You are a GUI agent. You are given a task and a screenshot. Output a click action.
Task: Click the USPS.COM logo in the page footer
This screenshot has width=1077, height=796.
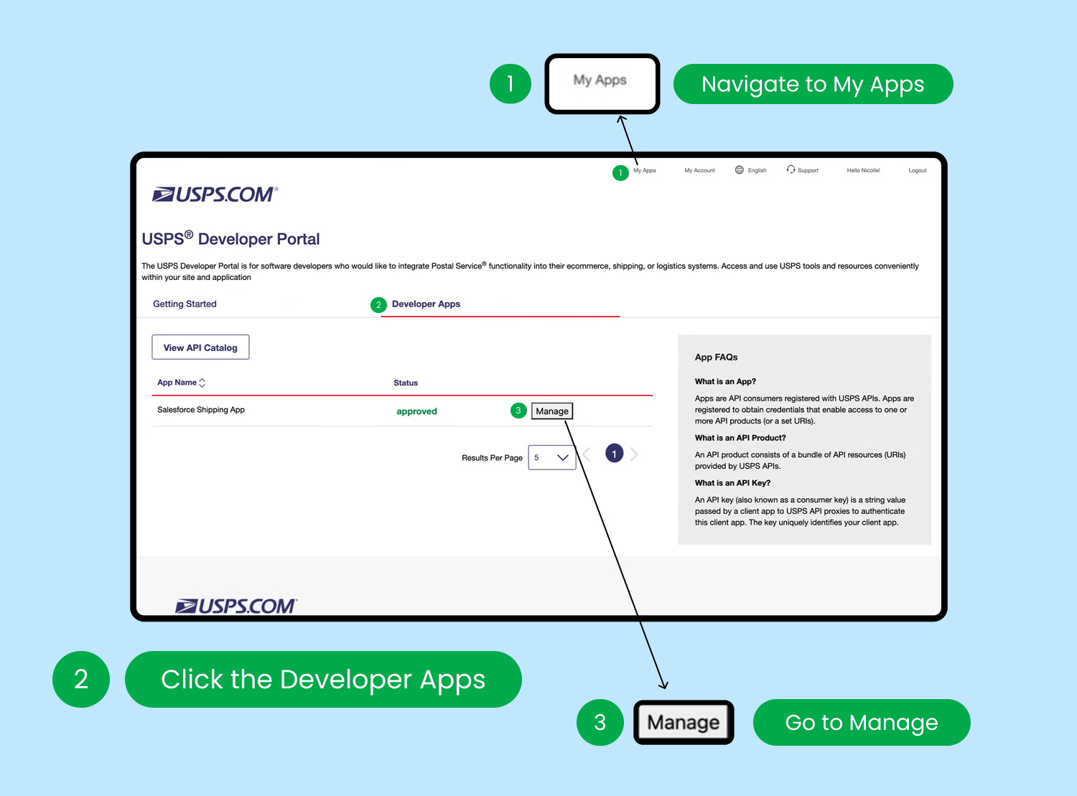pos(236,607)
